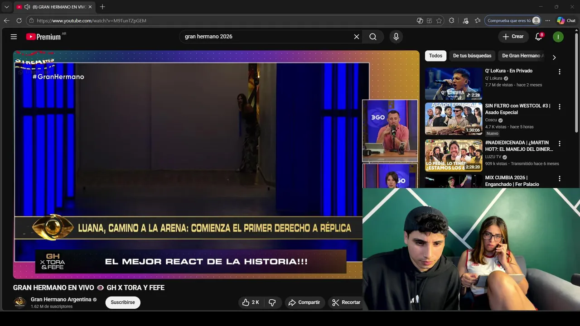Click the Recortar clip button

pyautogui.click(x=346, y=302)
